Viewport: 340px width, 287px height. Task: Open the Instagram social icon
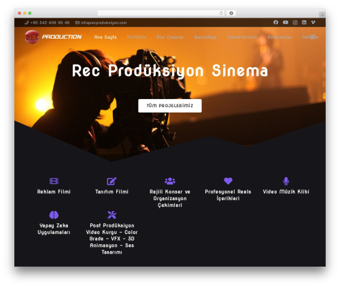295,22
